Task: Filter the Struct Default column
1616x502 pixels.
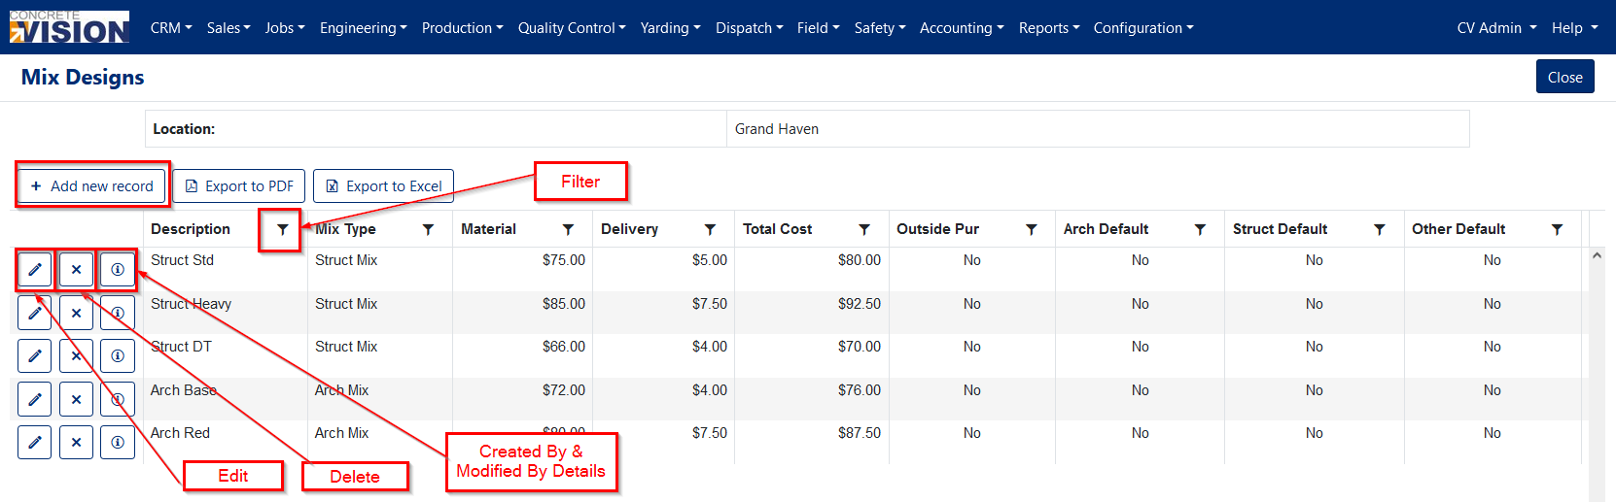Action: click(1379, 229)
